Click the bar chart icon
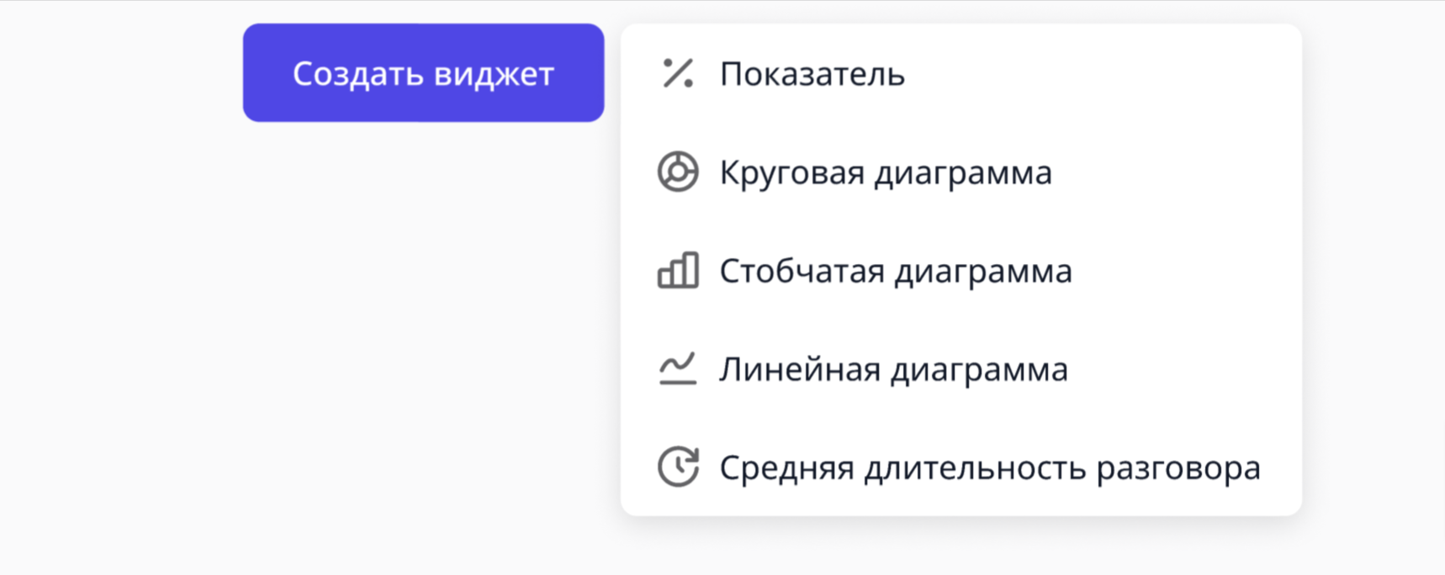 (678, 271)
